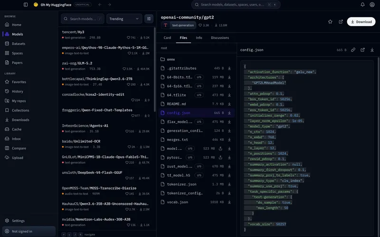The height and width of the screenshot is (237, 380).
Task: Open the Trending sort dropdown
Action: 124,18
